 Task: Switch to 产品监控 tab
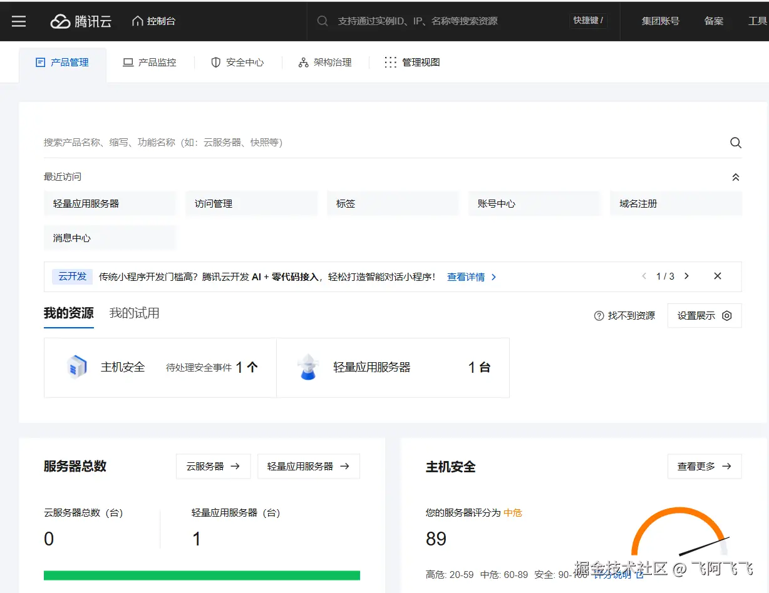[150, 63]
